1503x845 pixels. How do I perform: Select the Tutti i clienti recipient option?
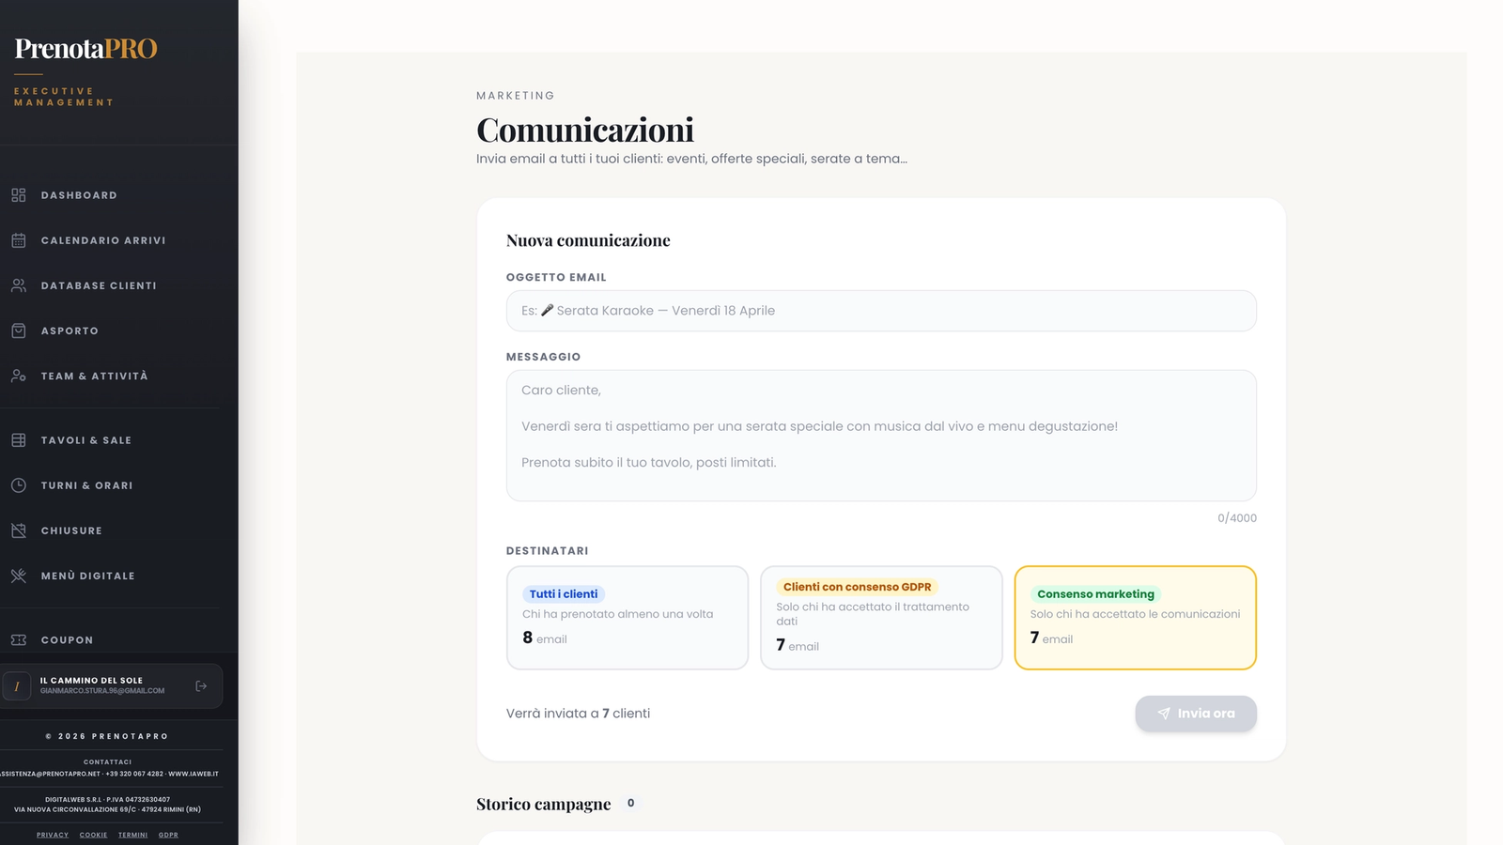(628, 618)
